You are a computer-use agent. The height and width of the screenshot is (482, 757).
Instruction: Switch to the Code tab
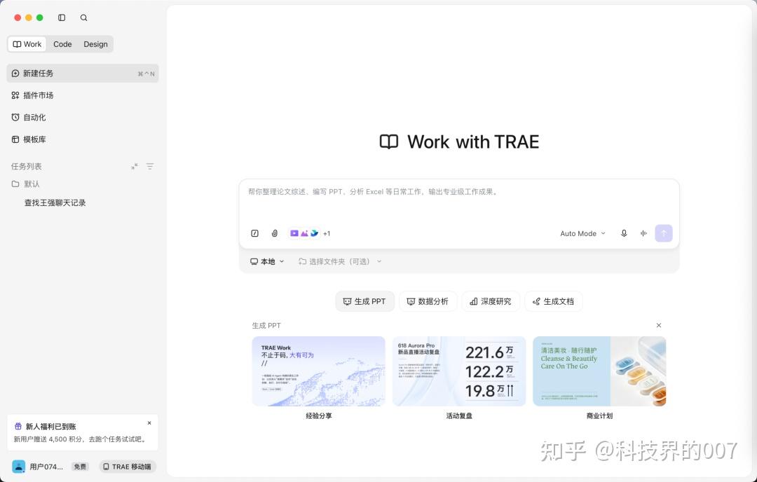(x=62, y=44)
